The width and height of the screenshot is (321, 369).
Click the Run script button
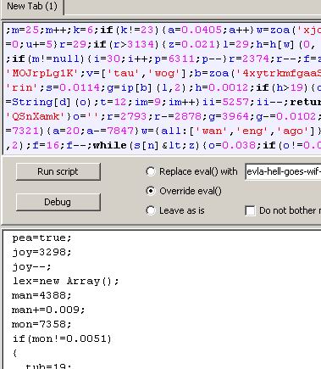click(x=58, y=171)
